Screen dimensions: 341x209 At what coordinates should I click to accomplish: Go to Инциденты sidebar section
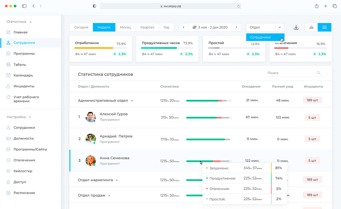[x=24, y=86]
